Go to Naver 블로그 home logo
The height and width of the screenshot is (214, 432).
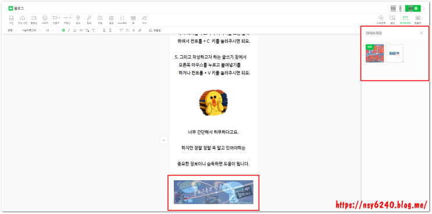tap(16, 9)
